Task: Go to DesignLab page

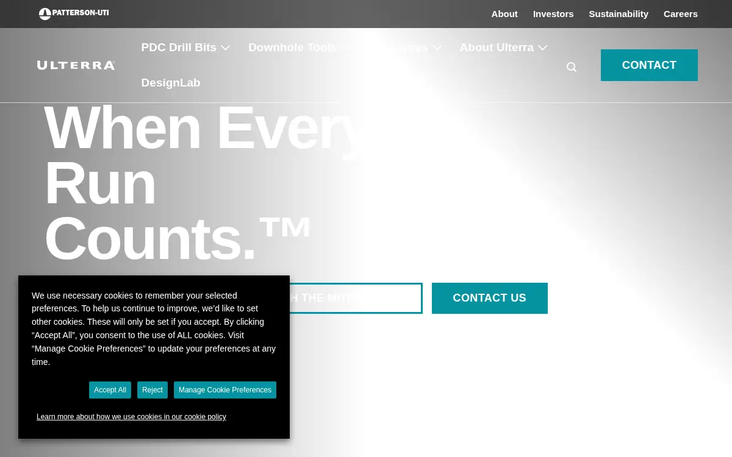Action: pyautogui.click(x=171, y=83)
